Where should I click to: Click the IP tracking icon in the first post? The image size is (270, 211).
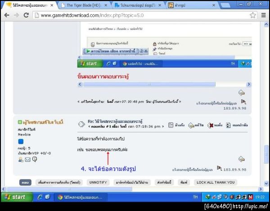[x=243, y=102]
